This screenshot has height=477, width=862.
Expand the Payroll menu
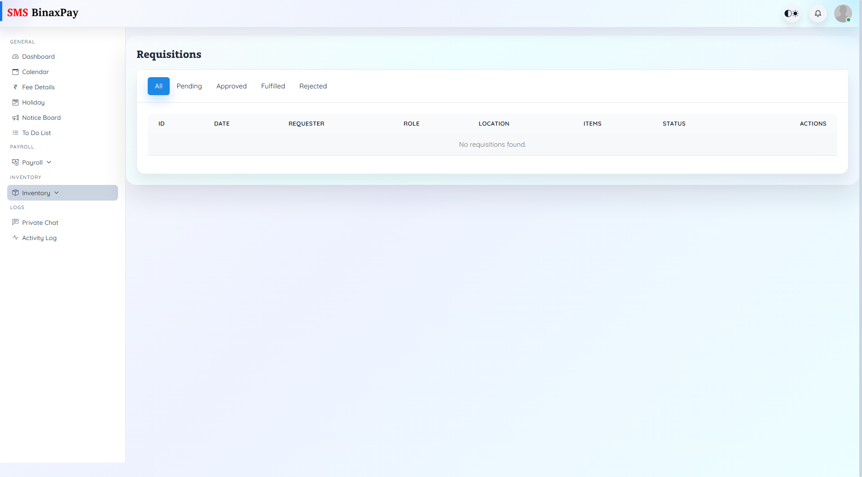click(x=31, y=162)
